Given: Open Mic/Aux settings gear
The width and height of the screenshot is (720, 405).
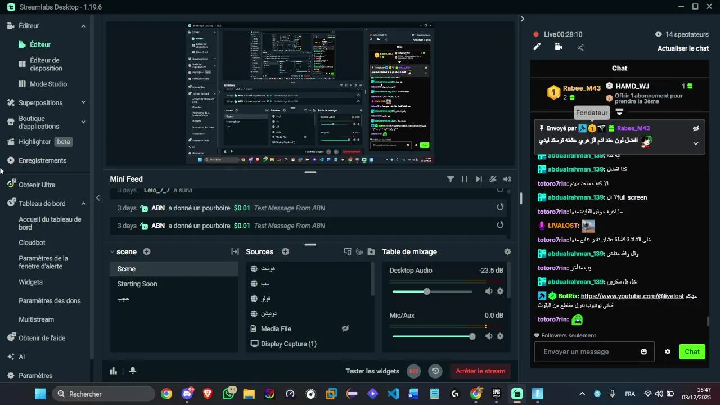Looking at the screenshot, I should (500, 336).
